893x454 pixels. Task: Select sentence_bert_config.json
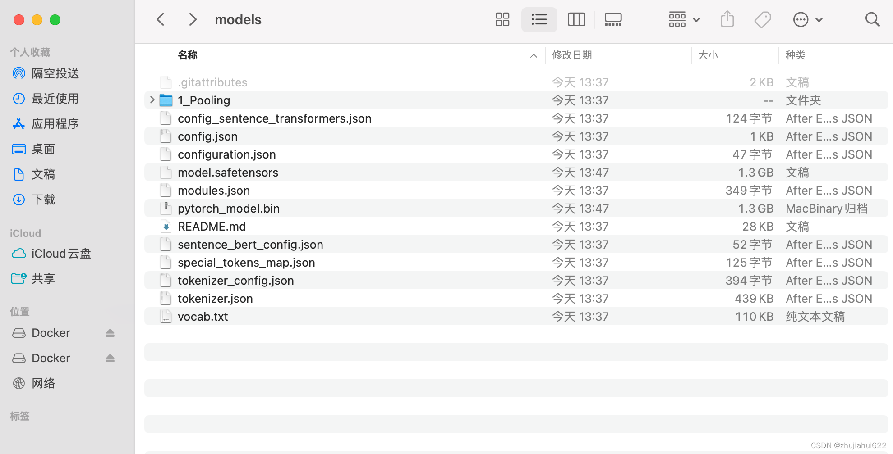click(516, 244)
